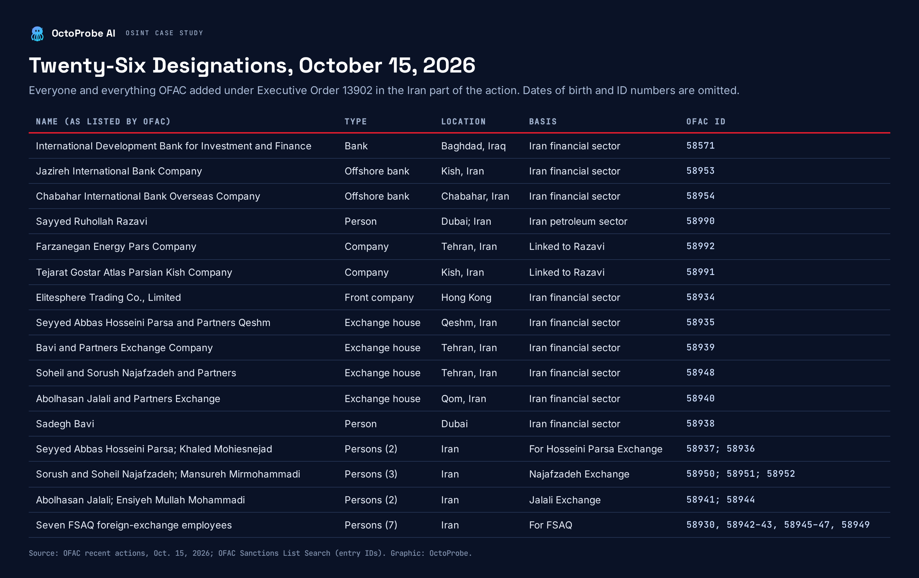The width and height of the screenshot is (919, 578).
Task: Click Tejarat Gostar Atlas Parsian Kish Company
Action: tap(134, 272)
